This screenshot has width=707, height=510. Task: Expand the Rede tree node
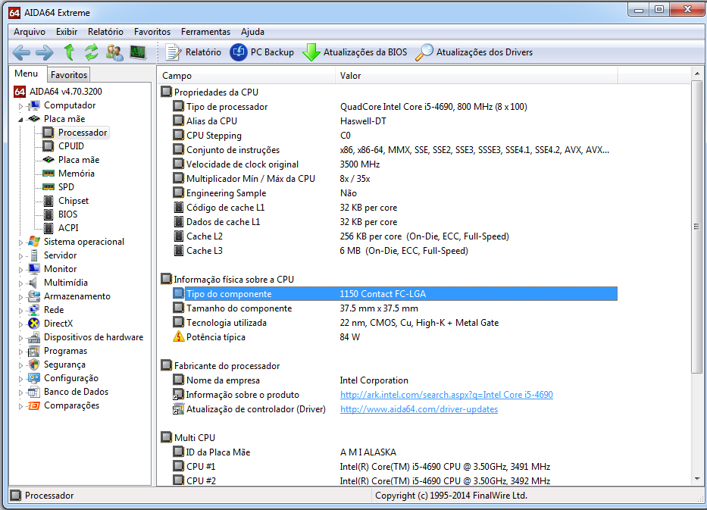pyautogui.click(x=20, y=311)
